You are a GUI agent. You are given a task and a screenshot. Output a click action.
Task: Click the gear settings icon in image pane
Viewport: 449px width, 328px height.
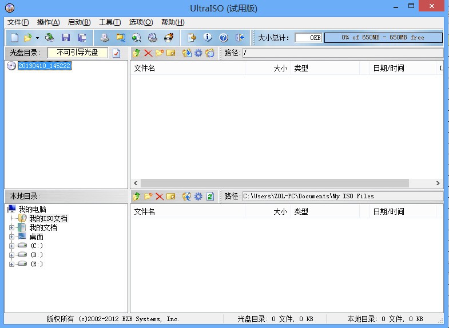tap(198, 53)
